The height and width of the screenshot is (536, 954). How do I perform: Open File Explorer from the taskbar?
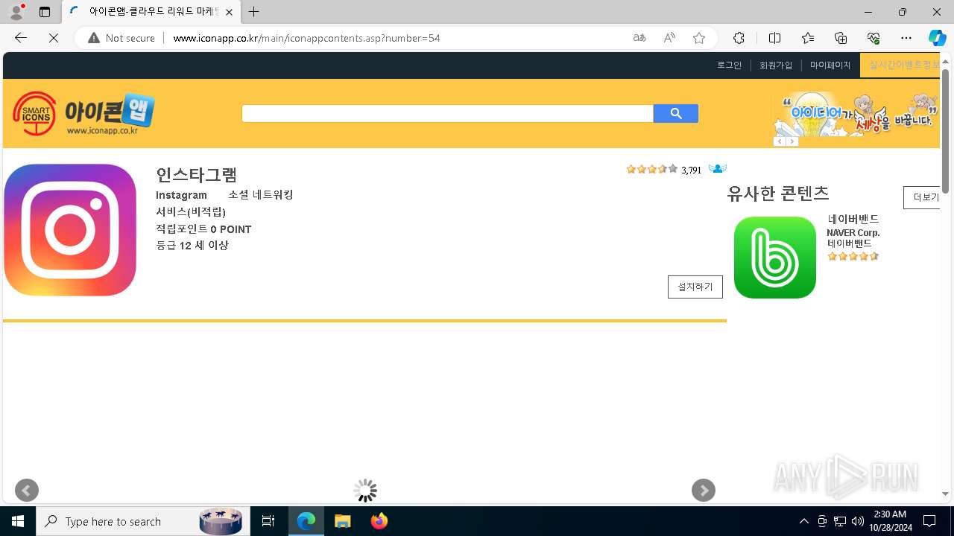click(342, 521)
